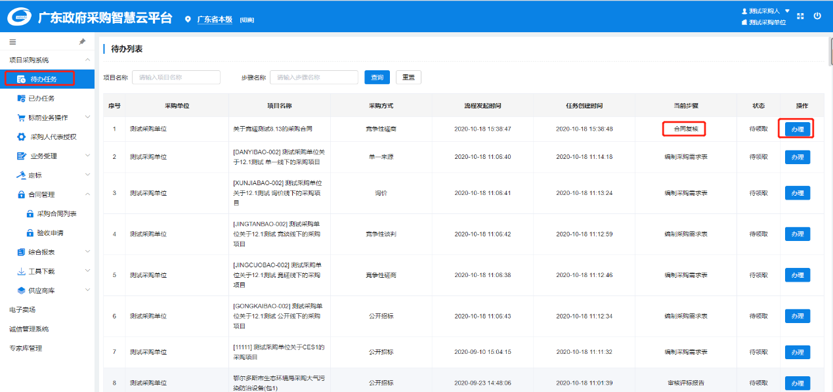
Task: Click the power logout icon
Action: click(817, 16)
